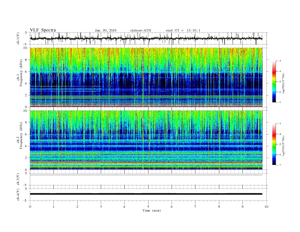Click the time axis tick label '8'
Image resolution: width=300 pixels, height=232 pixels.
pyautogui.click(x=219, y=207)
